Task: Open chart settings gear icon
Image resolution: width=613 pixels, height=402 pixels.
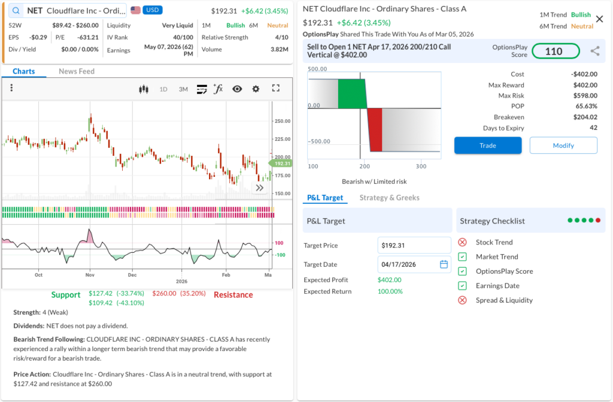Action: point(256,89)
